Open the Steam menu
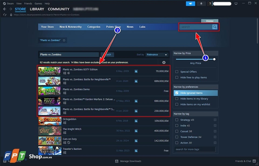Screen dimensions: 259x166 coord(10,4)
